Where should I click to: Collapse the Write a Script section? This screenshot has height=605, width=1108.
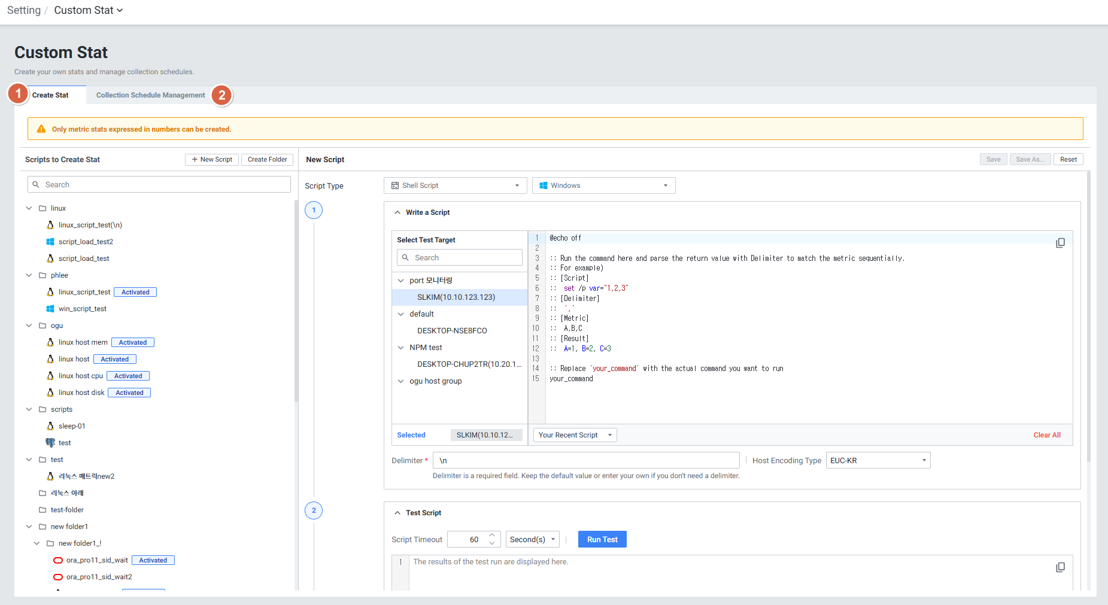pos(397,212)
